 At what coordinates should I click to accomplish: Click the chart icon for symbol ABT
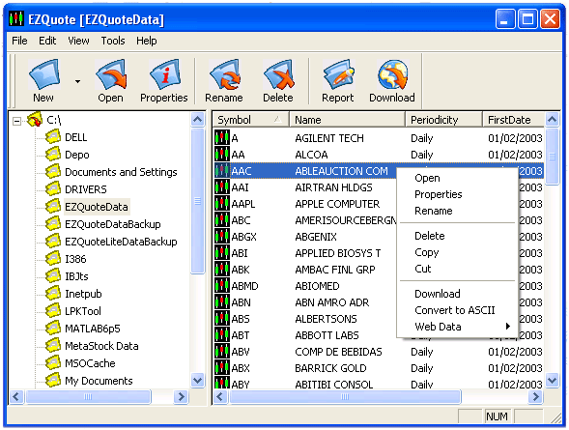(x=222, y=335)
